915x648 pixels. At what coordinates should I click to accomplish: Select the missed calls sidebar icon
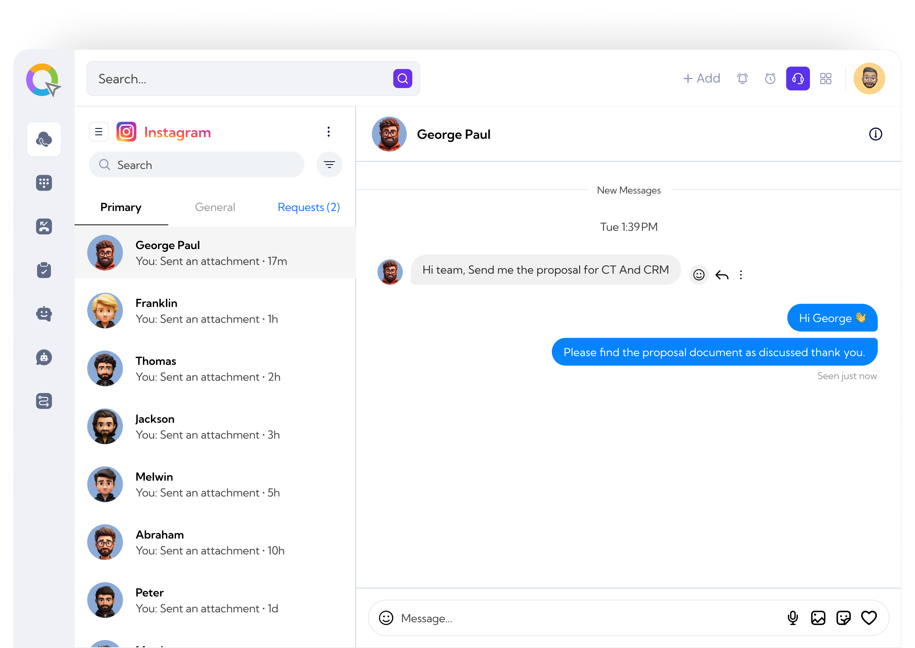click(44, 227)
